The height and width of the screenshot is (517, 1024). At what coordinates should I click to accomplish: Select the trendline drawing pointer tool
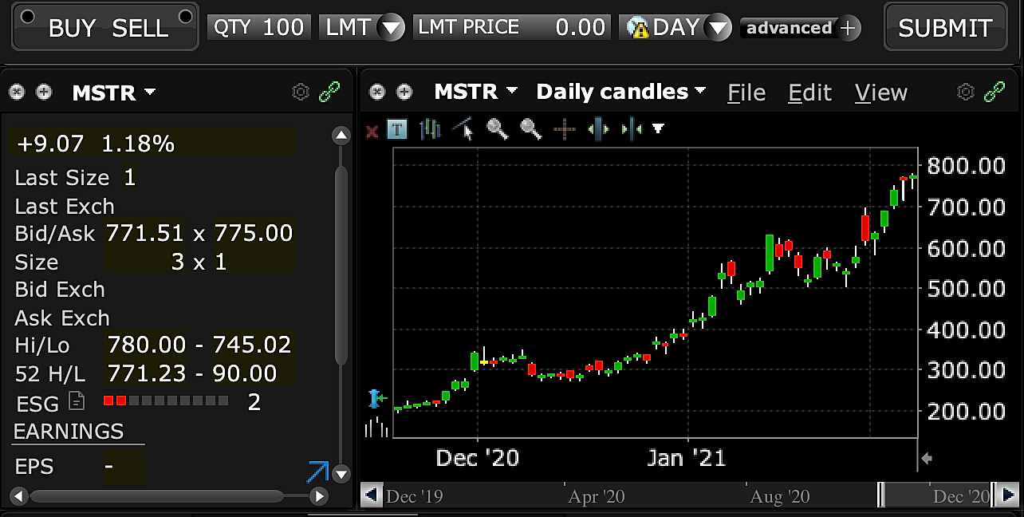[463, 129]
